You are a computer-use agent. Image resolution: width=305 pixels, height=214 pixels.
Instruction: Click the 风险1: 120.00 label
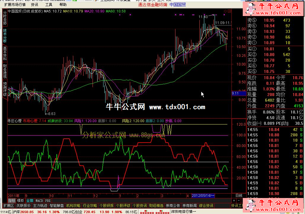[x=85, y=121]
